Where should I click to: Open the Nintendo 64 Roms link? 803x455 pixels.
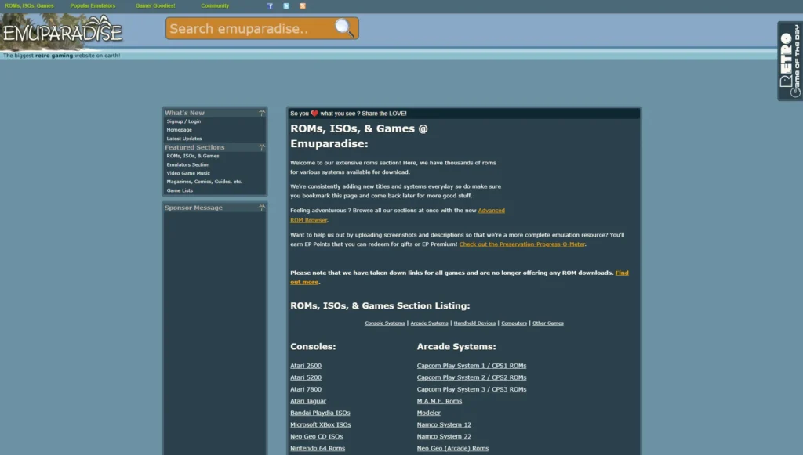point(318,448)
